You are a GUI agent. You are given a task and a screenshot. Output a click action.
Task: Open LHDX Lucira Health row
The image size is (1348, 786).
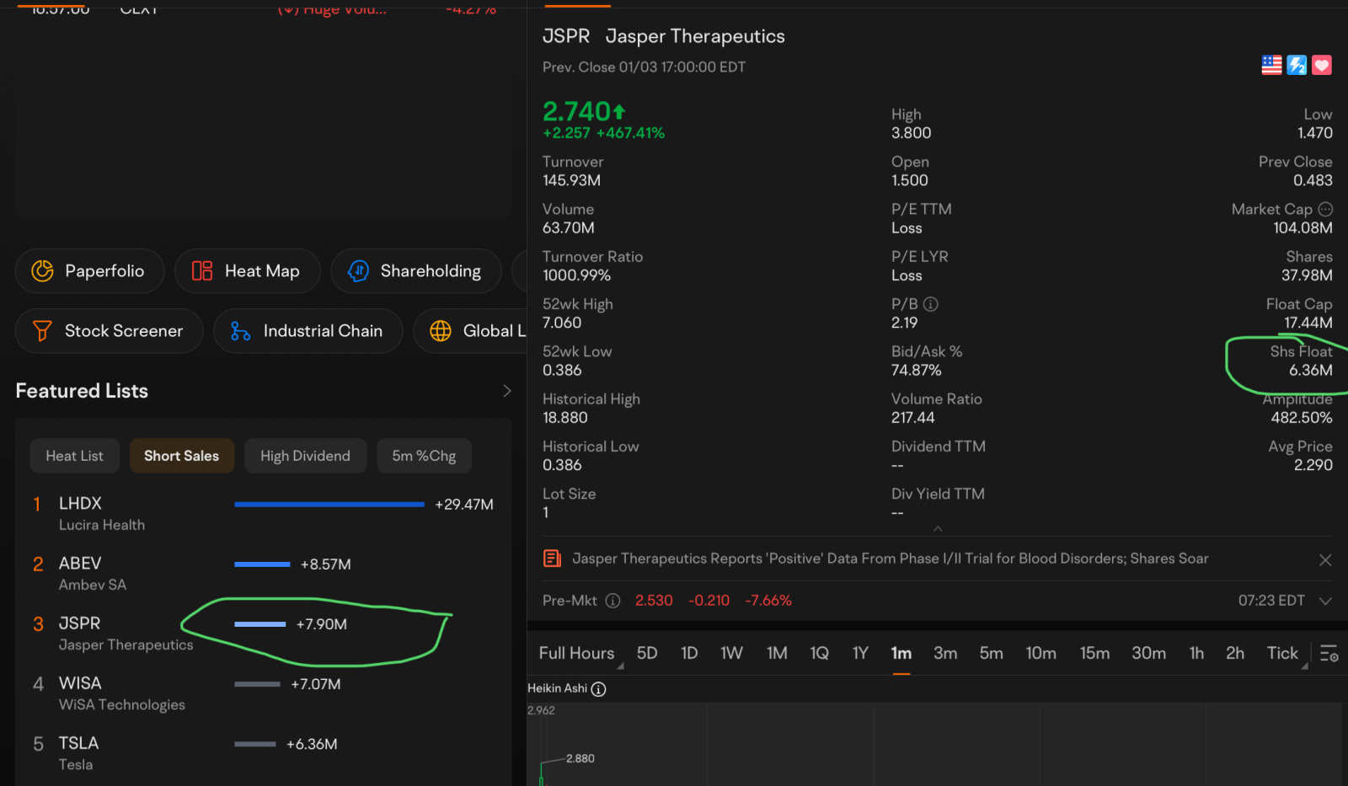[263, 514]
